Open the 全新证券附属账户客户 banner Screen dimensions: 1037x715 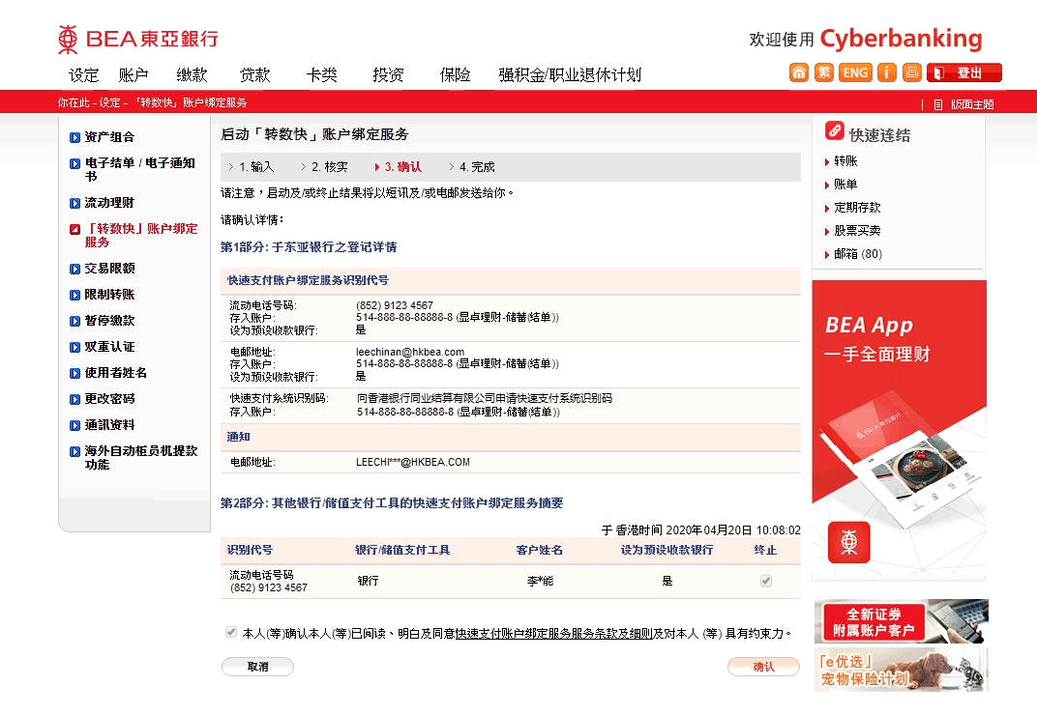point(902,621)
